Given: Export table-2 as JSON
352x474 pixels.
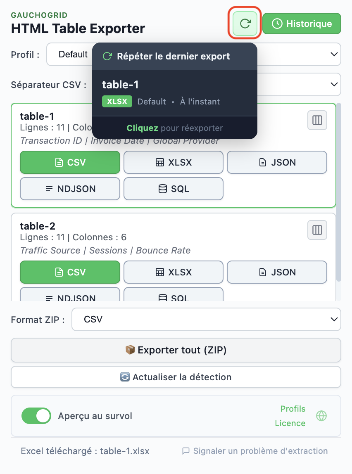Looking at the screenshot, I should click(277, 272).
